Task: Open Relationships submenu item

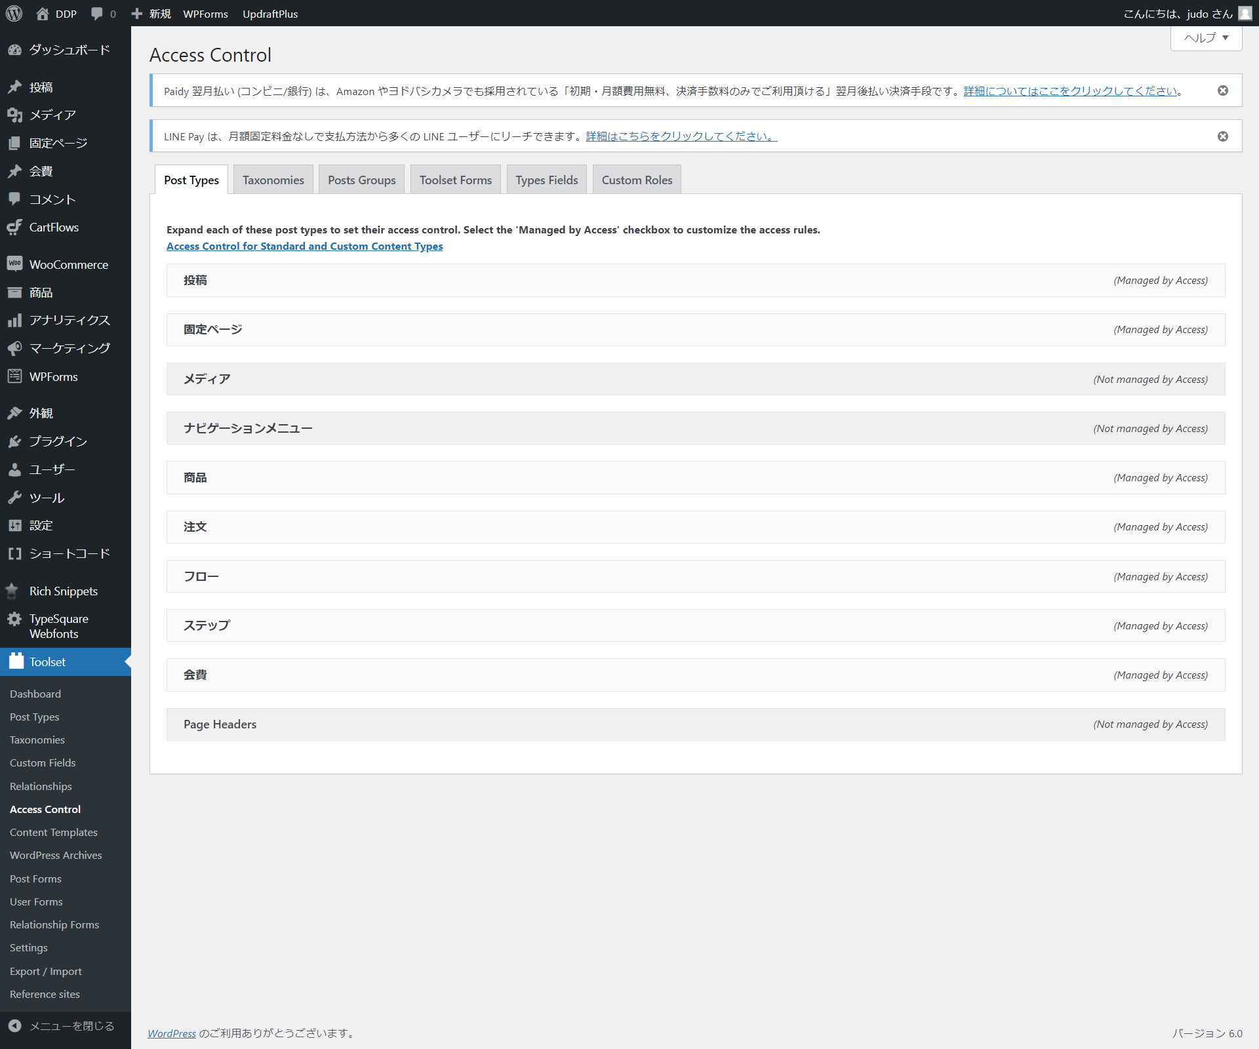Action: click(41, 786)
